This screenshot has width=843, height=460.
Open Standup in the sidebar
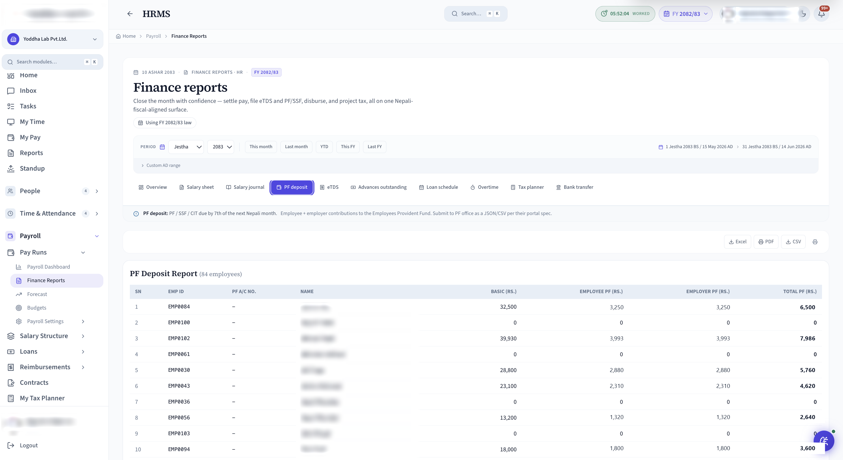[52, 168]
